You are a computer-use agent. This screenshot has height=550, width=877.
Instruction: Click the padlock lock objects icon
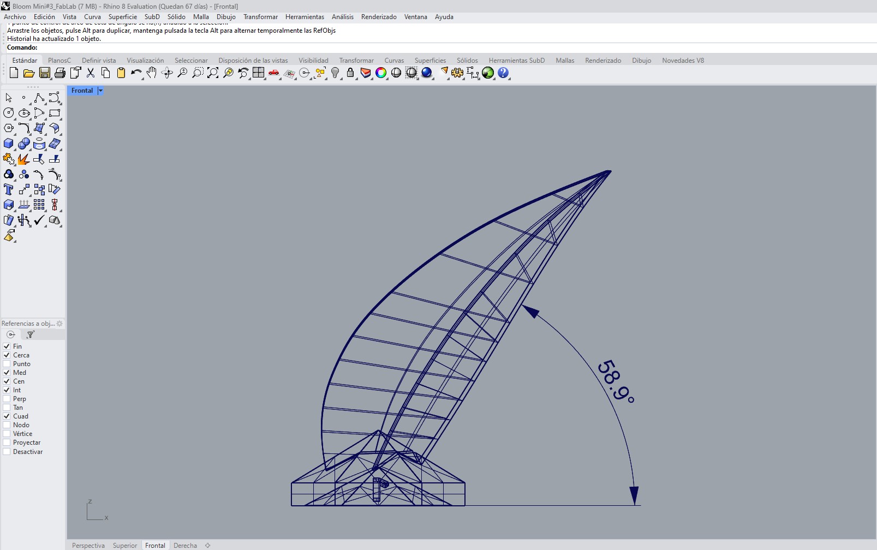coord(350,73)
